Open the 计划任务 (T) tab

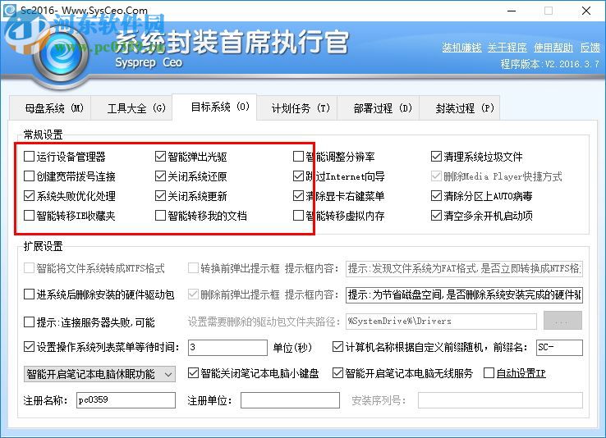(x=297, y=108)
